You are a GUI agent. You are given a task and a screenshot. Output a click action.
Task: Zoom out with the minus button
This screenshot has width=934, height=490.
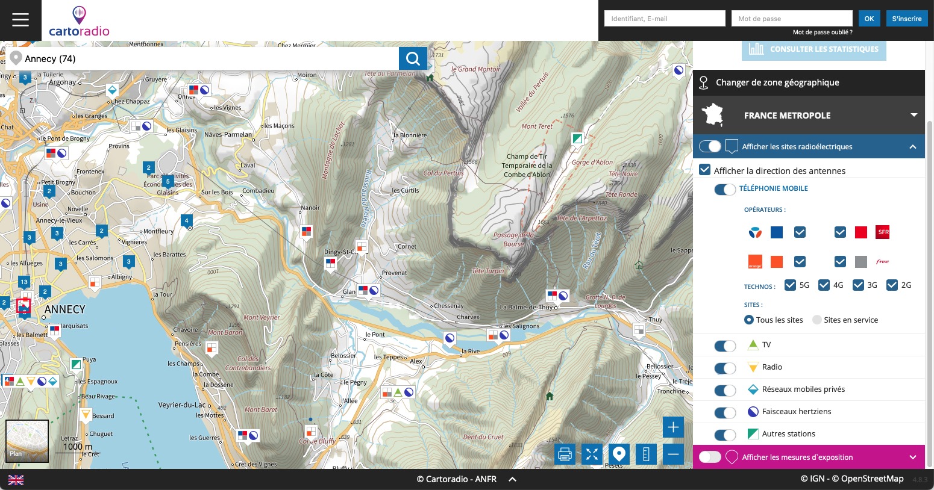(673, 454)
